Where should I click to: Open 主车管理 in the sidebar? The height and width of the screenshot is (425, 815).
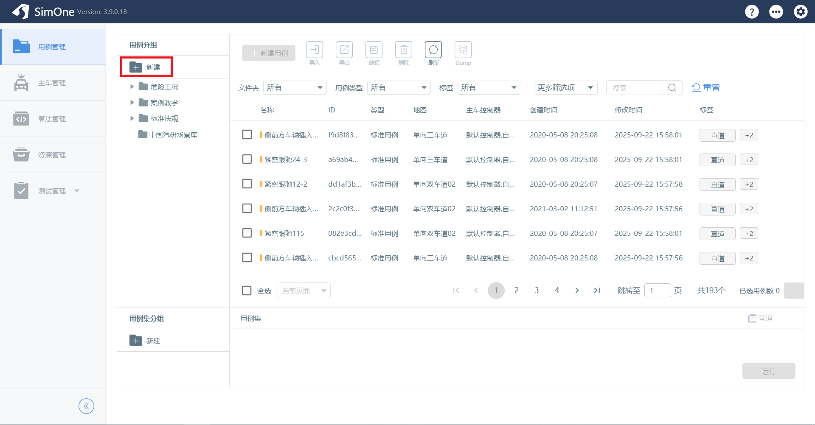tap(53, 83)
